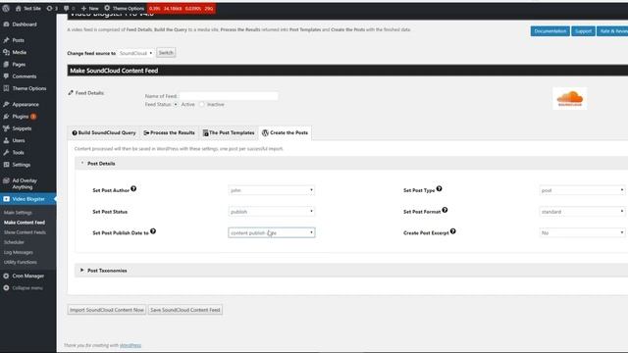Open the comments bubble in admin bar
The height and width of the screenshot is (353, 628).
[x=69, y=8]
